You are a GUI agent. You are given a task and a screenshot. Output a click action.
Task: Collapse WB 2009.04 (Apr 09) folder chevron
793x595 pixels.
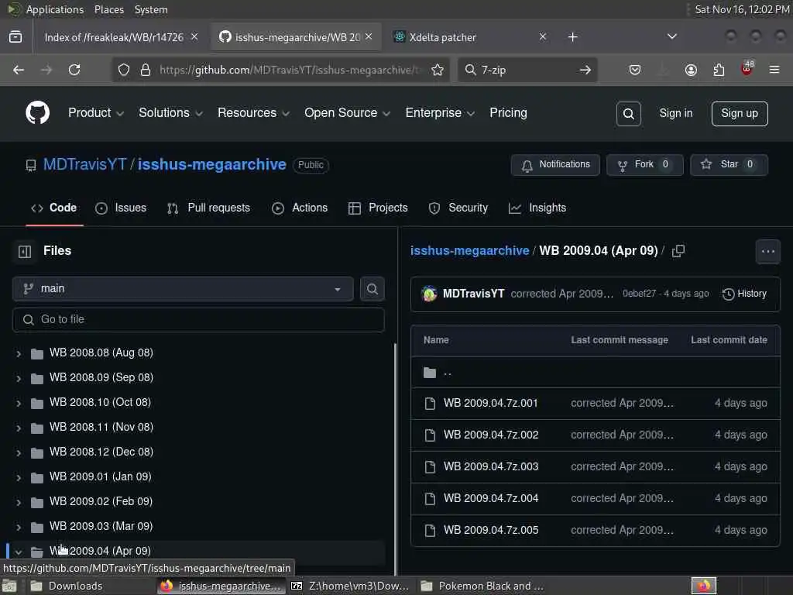pyautogui.click(x=19, y=552)
